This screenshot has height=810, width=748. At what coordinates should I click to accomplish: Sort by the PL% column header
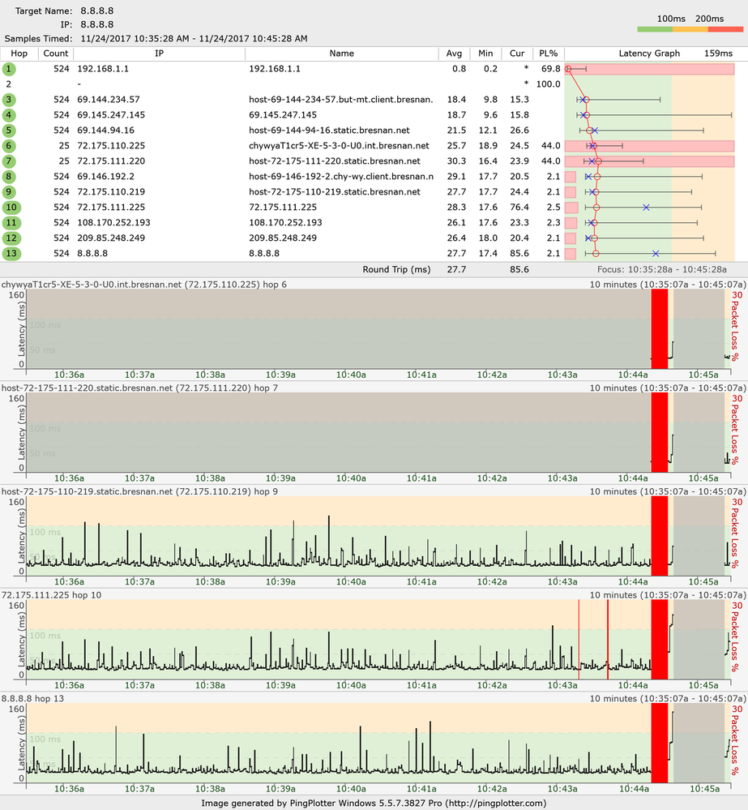(548, 54)
